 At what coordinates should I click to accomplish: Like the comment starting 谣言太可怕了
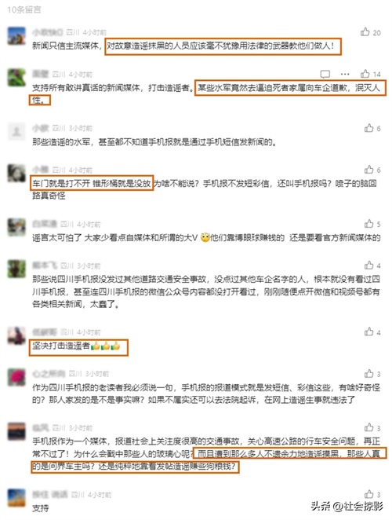pyautogui.click(x=368, y=224)
